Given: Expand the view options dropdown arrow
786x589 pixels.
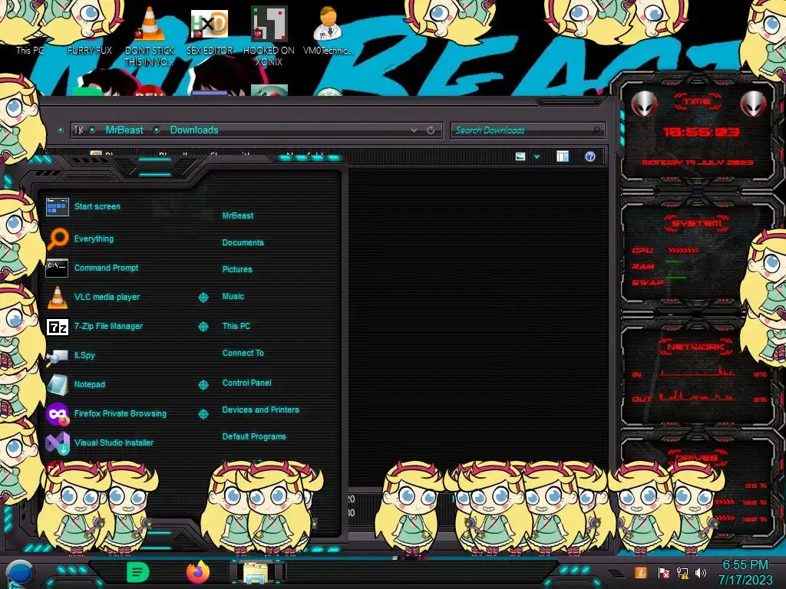Looking at the screenshot, I should pos(537,157).
